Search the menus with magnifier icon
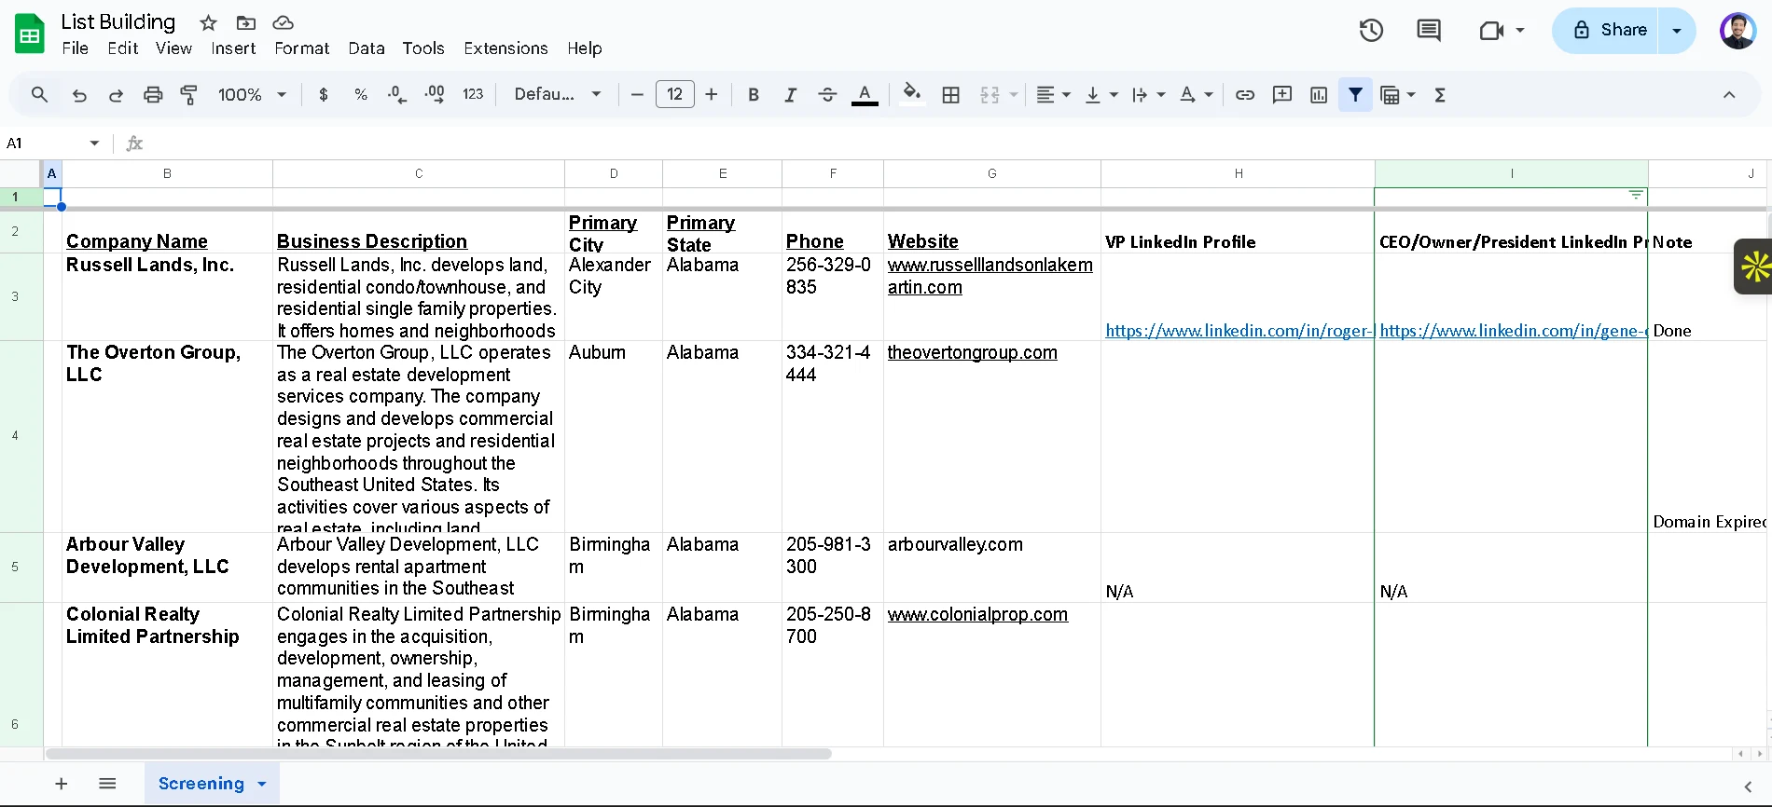The height and width of the screenshot is (807, 1772). 39,94
